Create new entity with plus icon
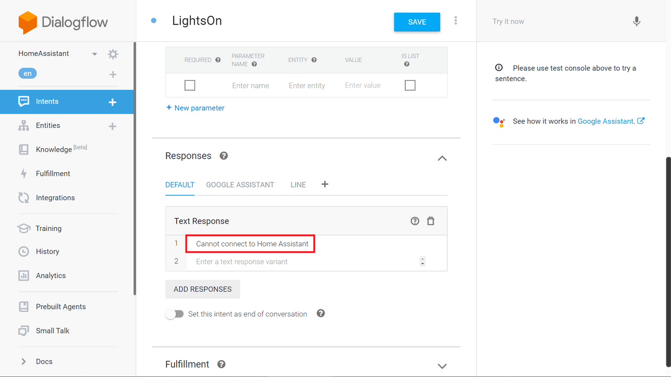The height and width of the screenshot is (377, 671). [112, 126]
